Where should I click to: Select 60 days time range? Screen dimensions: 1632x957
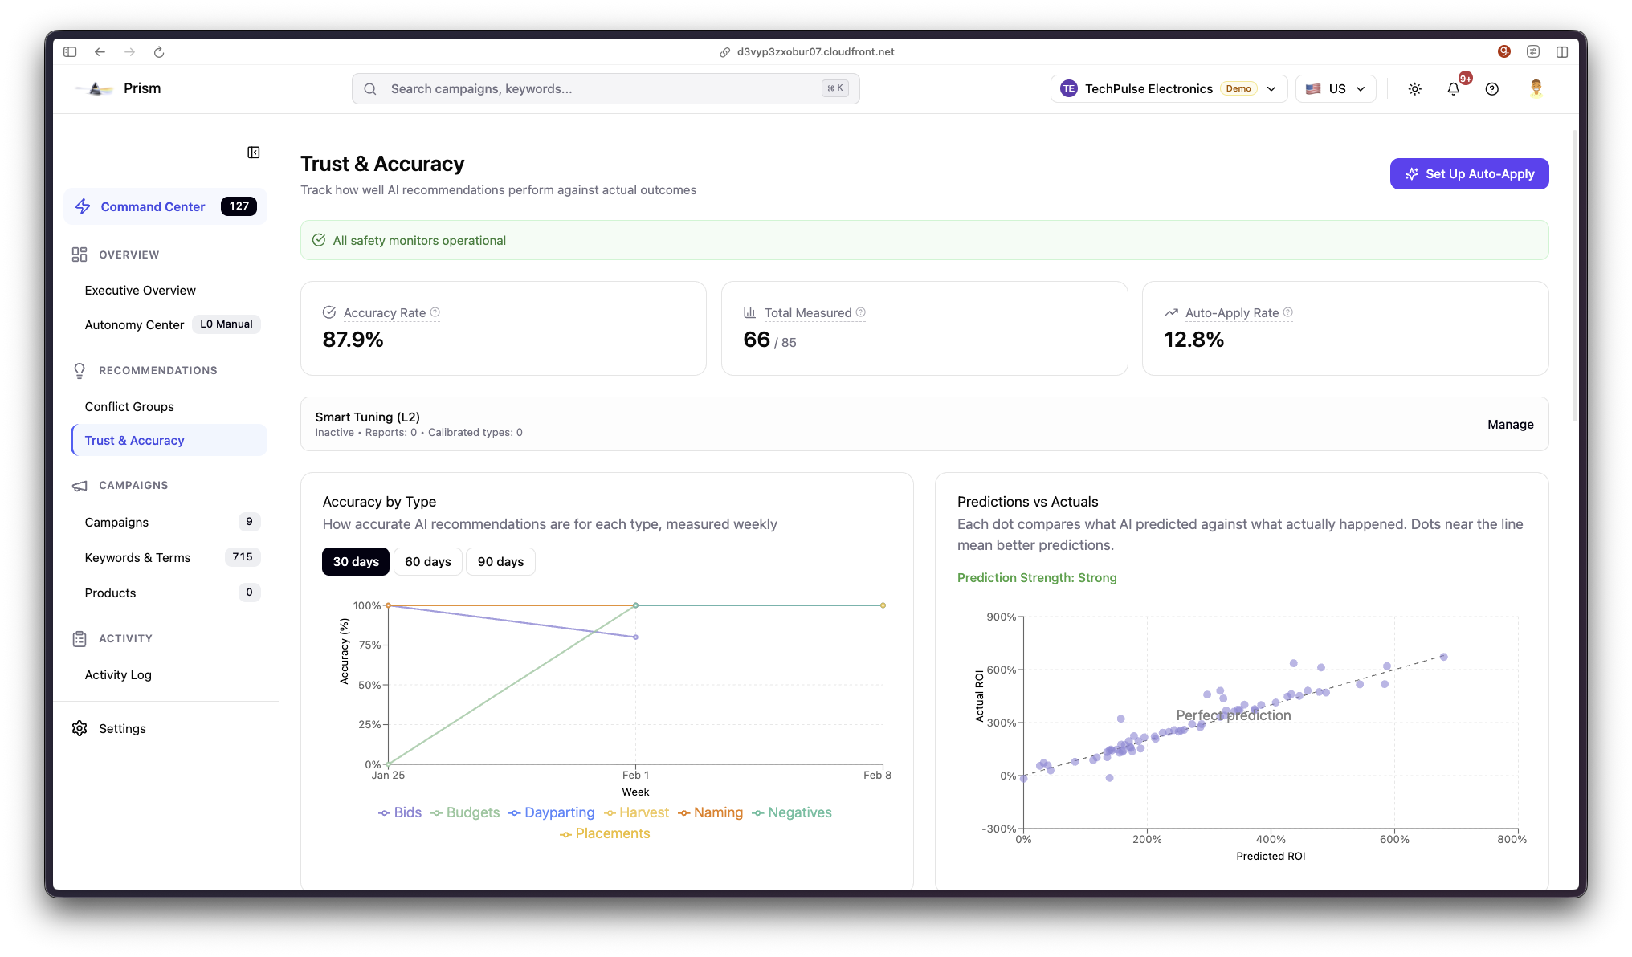coord(427,561)
